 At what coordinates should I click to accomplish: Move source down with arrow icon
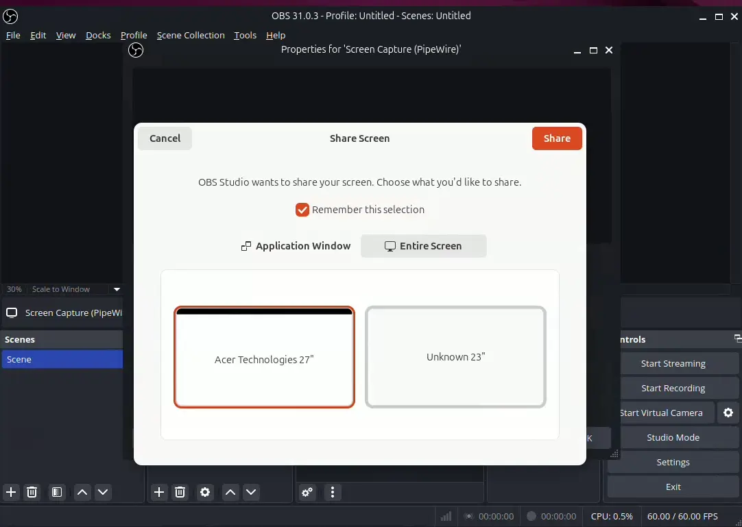(251, 492)
